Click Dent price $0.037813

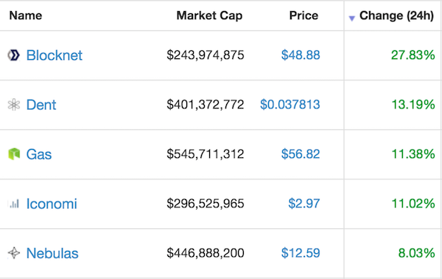[x=290, y=105]
